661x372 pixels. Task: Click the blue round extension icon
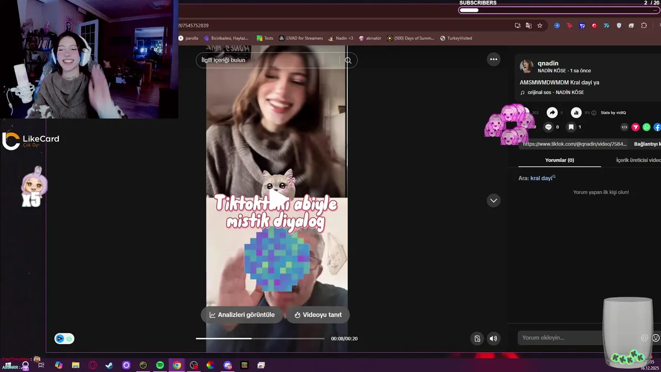coord(557,25)
